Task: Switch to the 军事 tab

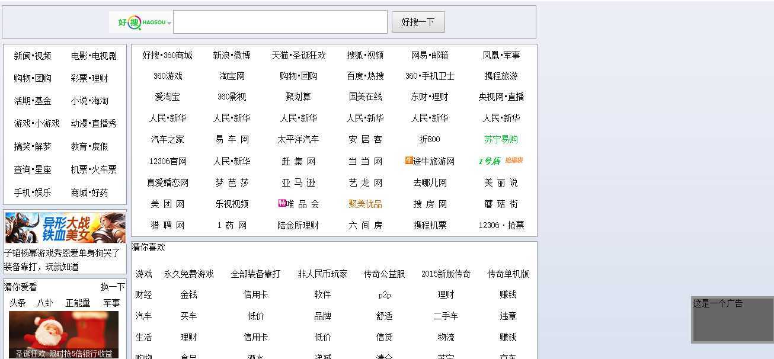Action: 111,303
